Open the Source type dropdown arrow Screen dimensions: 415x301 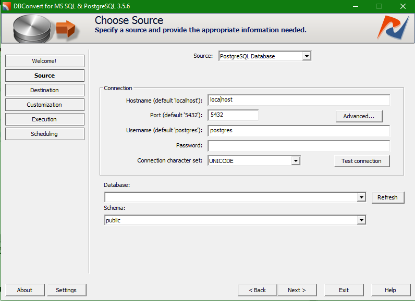coord(307,56)
